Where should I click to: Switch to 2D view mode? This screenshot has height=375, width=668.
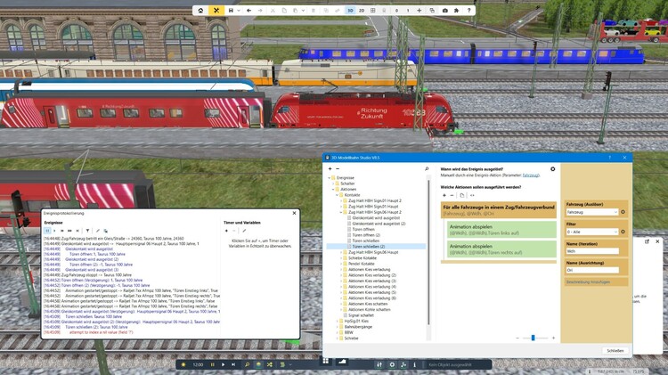[362, 10]
